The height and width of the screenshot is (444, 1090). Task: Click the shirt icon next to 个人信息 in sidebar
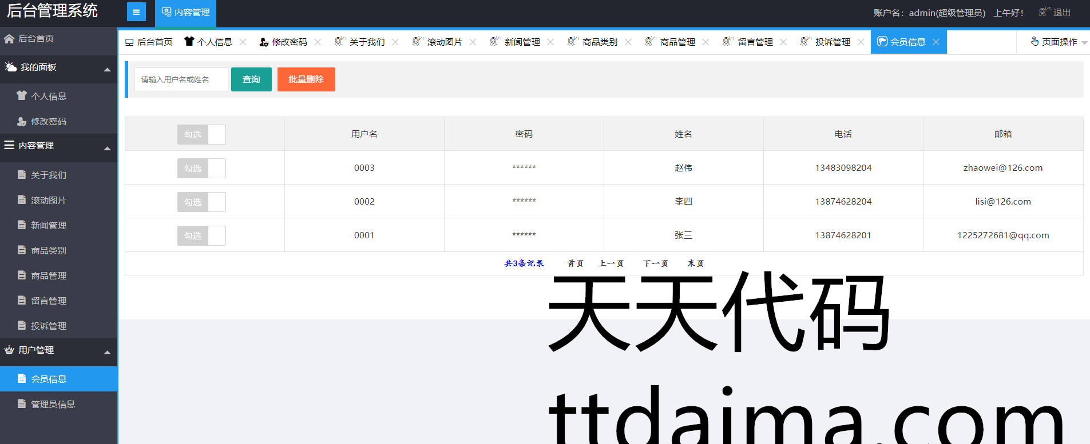tap(22, 95)
